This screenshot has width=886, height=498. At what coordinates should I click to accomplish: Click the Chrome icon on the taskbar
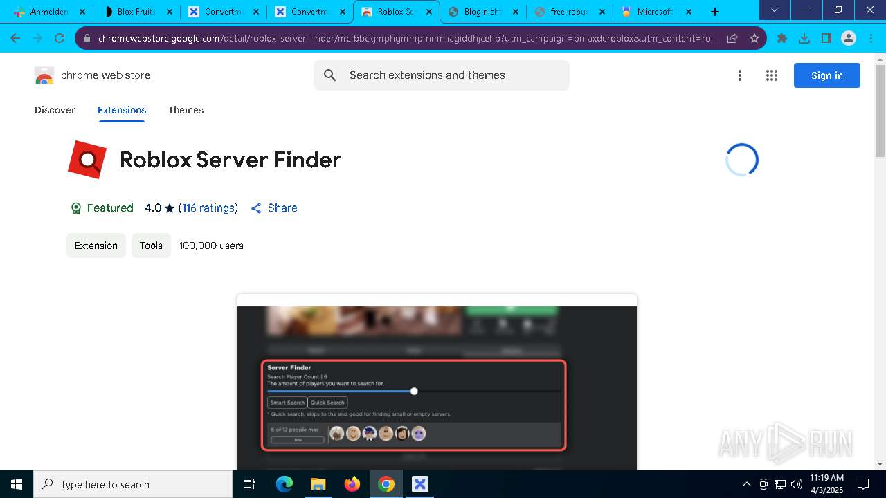386,484
